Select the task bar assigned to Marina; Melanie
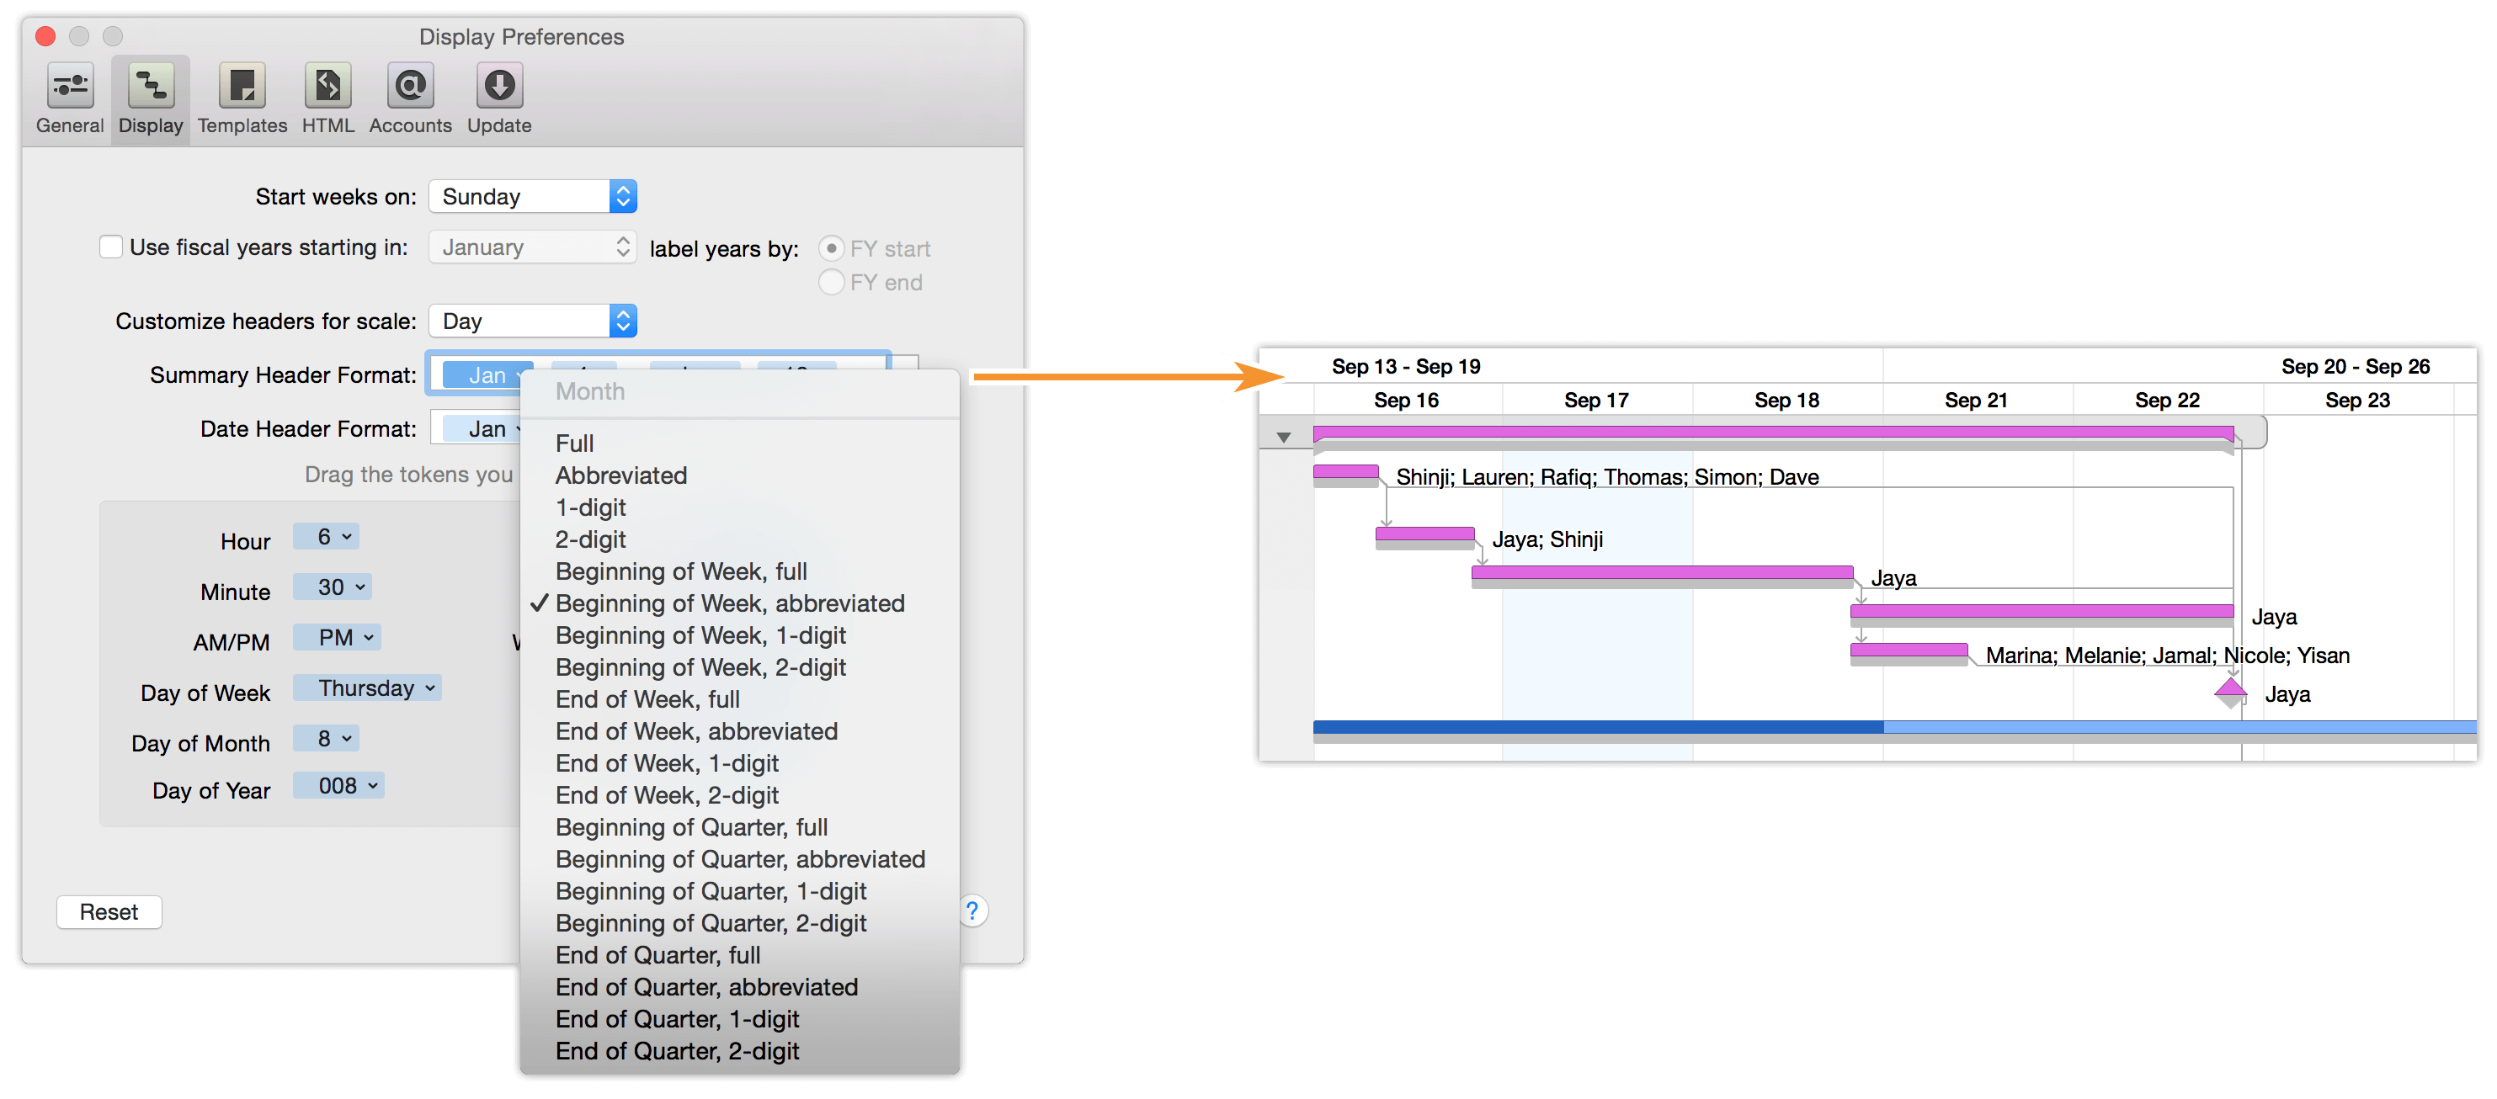 (1909, 653)
